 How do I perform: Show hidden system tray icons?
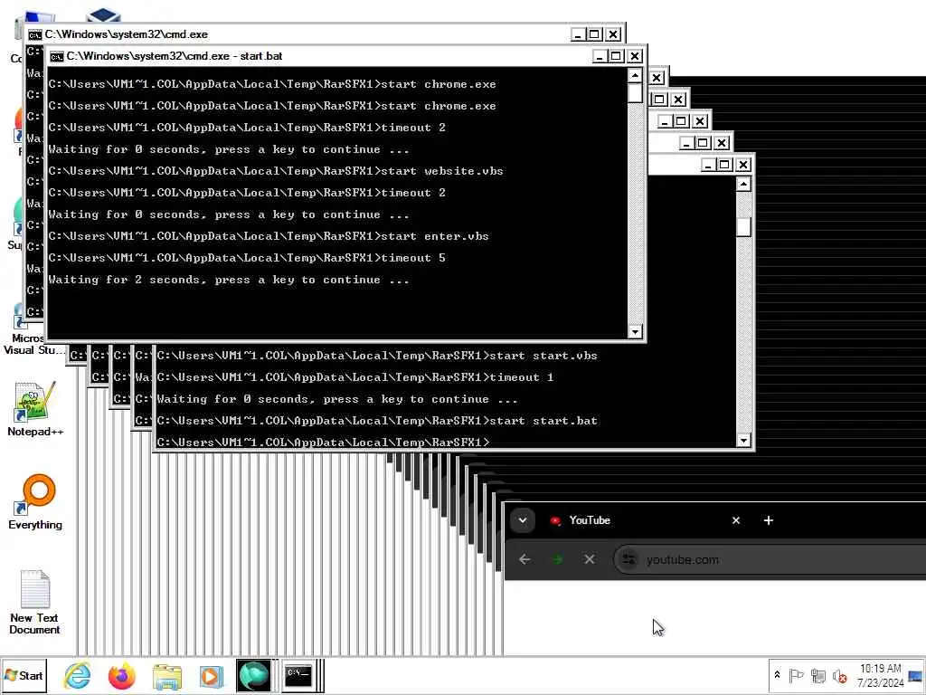[x=777, y=675]
